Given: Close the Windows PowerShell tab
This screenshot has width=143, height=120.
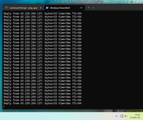Looking at the screenshot, I should pos(81,8).
